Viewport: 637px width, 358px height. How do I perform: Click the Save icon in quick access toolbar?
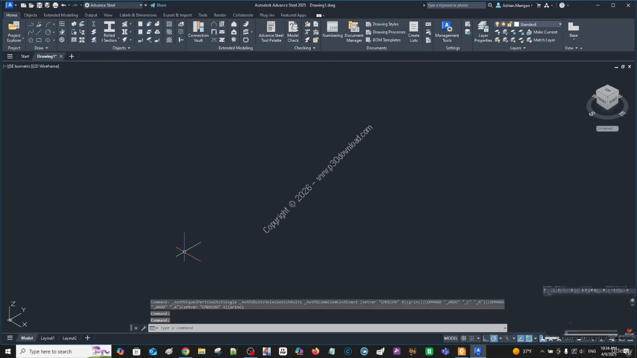[39, 5]
